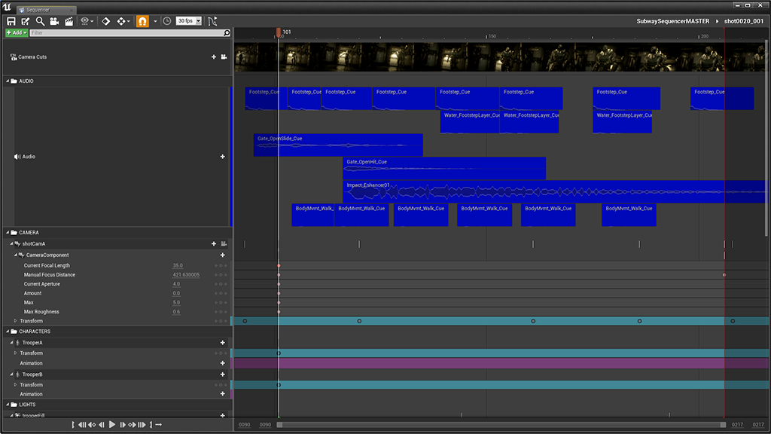Lock viewport to shotCamA camera icon
The width and height of the screenshot is (771, 434).
(224, 243)
